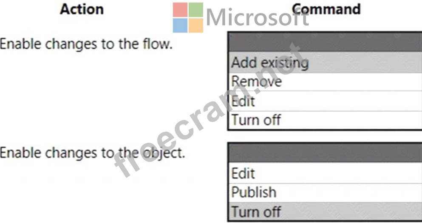Select 'Turn off' in the flow command list
Image resolution: width=422 pixels, height=223 pixels.
point(256,120)
